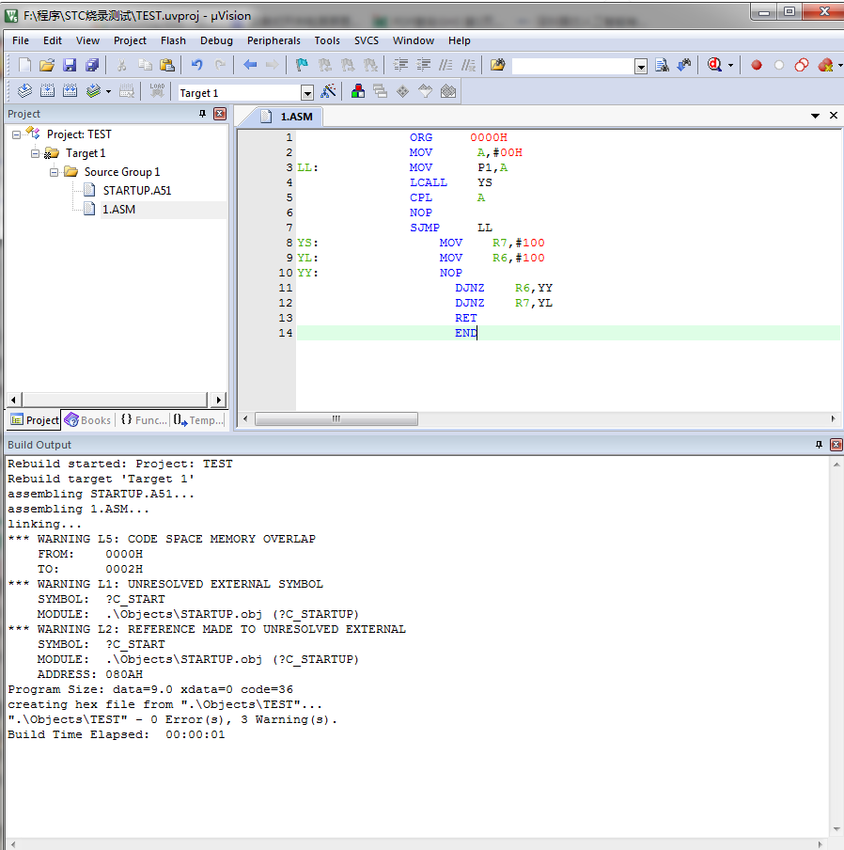Cut selection with the scissors icon
The height and width of the screenshot is (850, 844).
122,66
